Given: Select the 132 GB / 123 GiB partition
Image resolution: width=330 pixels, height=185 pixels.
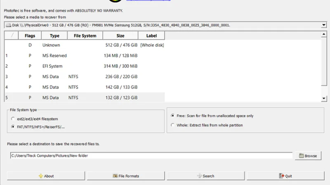Looking at the screenshot, I should click(x=85, y=97).
